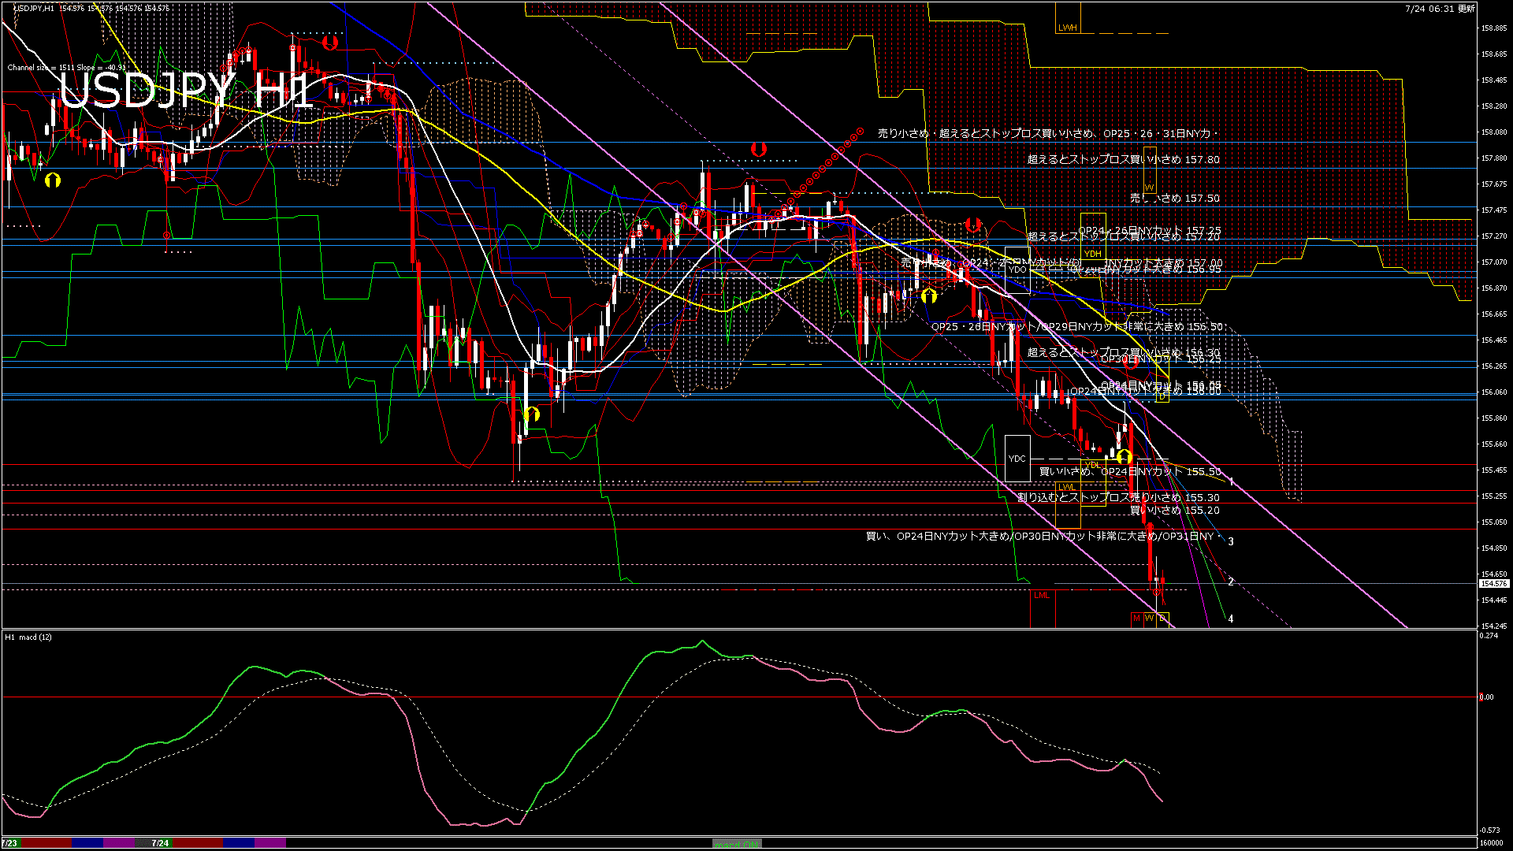Image resolution: width=1513 pixels, height=851 pixels.
Task: Click the YDC level box
Action: pos(1017,459)
